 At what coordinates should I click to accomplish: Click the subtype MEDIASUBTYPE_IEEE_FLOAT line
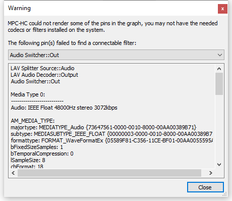[111, 134]
